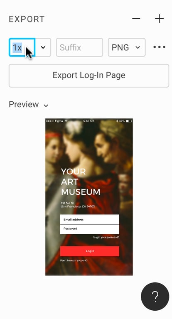Click Export Log-In Page button
This screenshot has height=319, width=172.
pyautogui.click(x=89, y=76)
